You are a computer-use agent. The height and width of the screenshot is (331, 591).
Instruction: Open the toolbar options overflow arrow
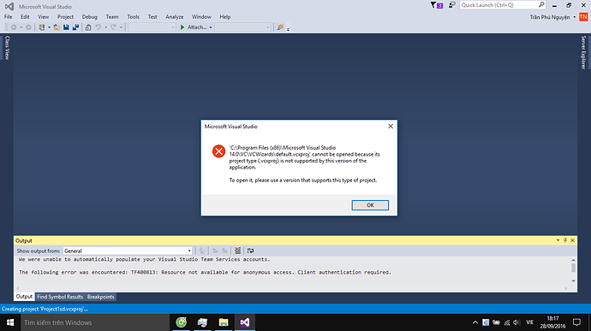pos(288,29)
